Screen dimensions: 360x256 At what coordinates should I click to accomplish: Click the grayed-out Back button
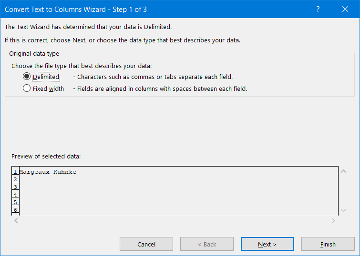tap(207, 244)
